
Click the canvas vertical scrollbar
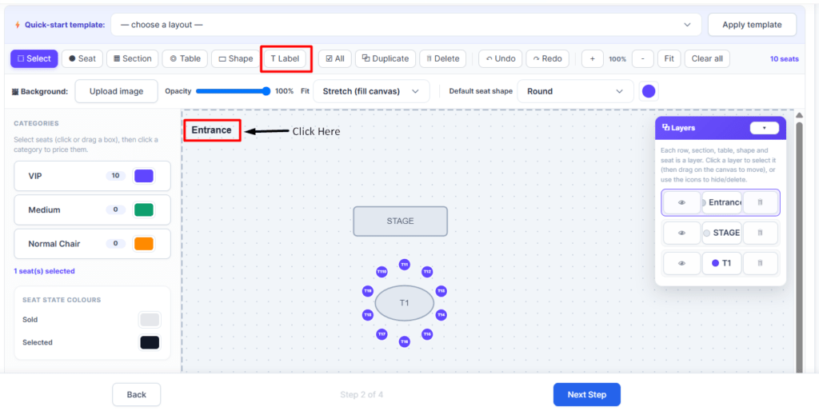[799, 245]
